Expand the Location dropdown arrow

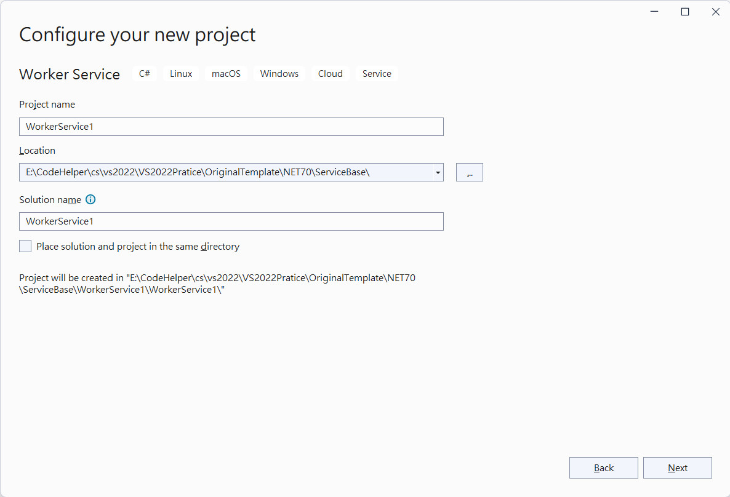[x=438, y=173]
